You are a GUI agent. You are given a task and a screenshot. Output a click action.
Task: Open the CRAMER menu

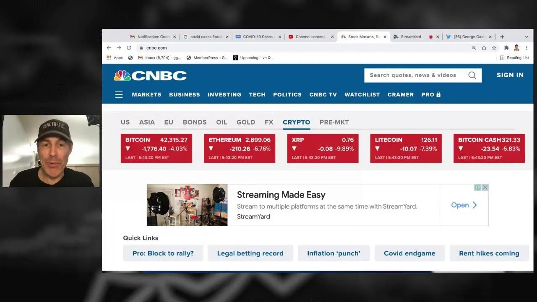coord(401,95)
